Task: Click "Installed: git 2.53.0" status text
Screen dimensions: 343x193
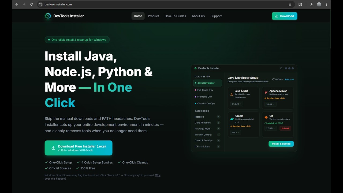Action: tap(274, 123)
